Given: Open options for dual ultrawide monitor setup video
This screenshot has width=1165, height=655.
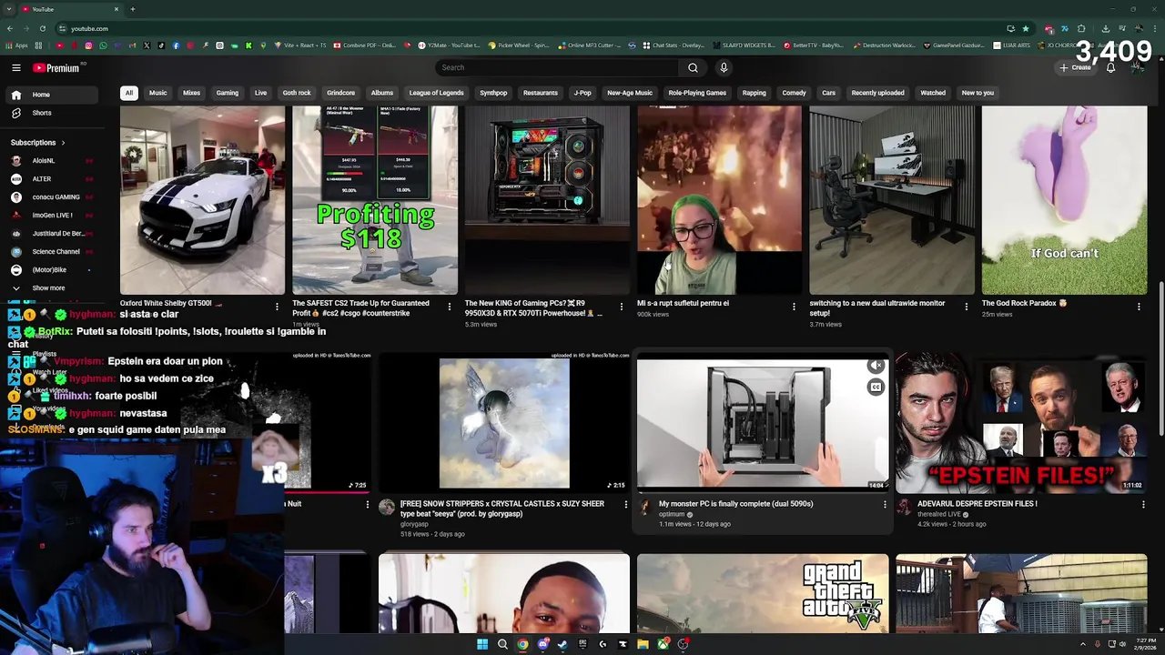Looking at the screenshot, I should (x=967, y=307).
